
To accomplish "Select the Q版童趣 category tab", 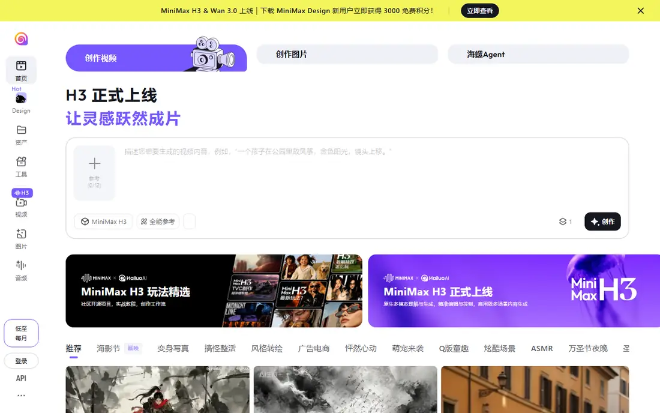I will [454, 349].
